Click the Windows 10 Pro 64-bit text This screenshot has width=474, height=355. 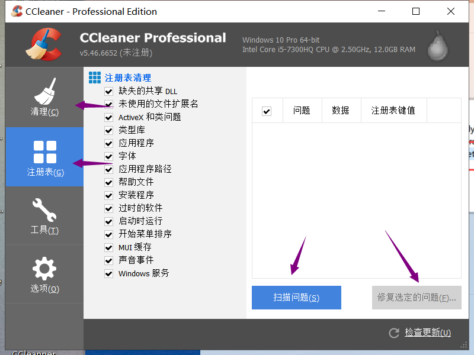281,40
